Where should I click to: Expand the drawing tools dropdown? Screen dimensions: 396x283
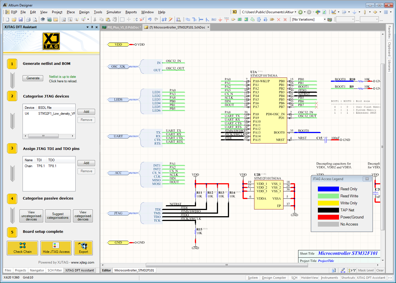(x=338, y=12)
